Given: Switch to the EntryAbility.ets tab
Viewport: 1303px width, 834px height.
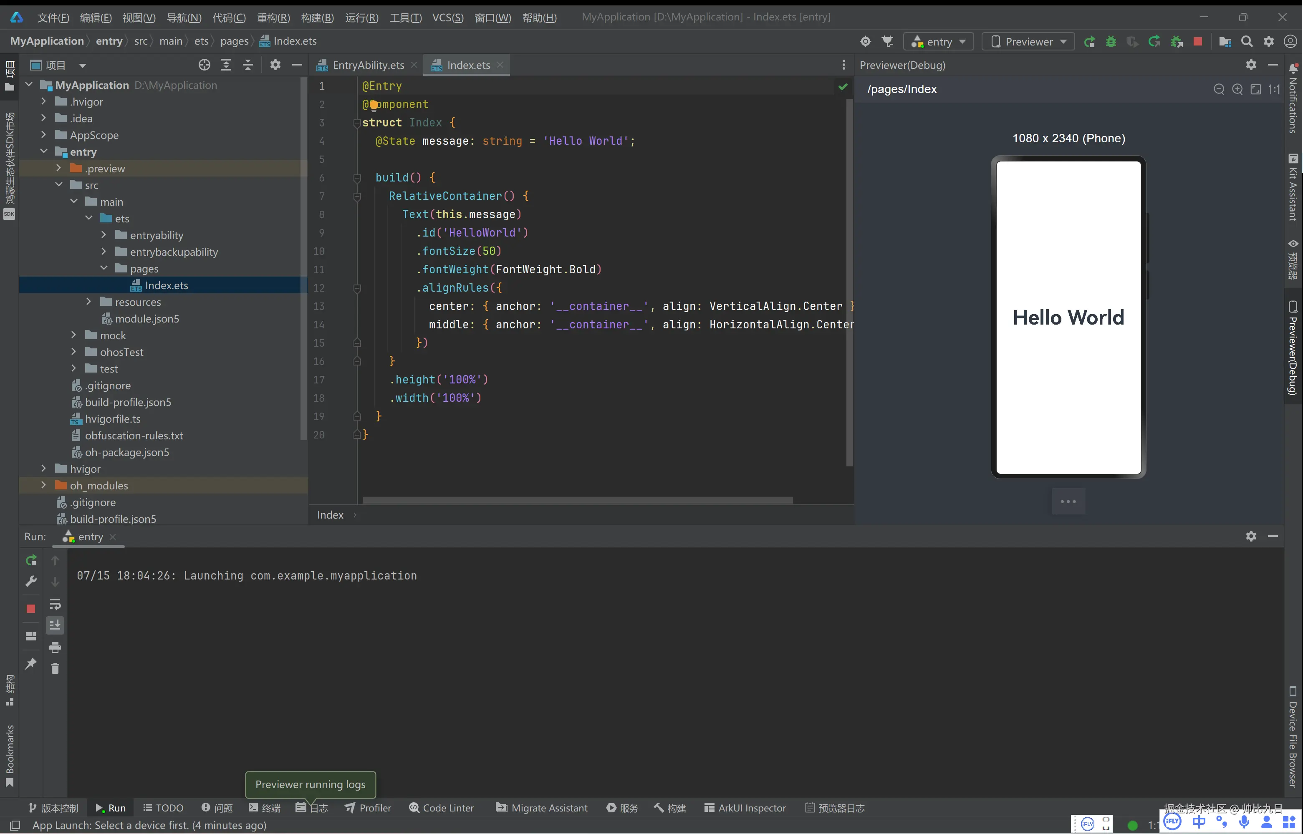Looking at the screenshot, I should point(368,65).
